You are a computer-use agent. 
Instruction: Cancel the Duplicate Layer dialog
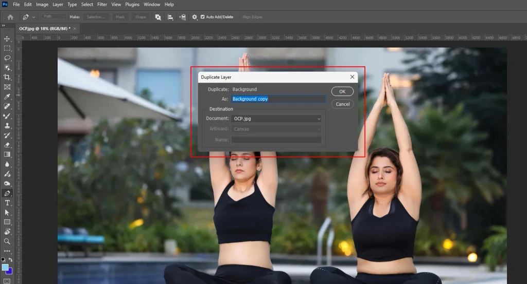[x=342, y=104]
